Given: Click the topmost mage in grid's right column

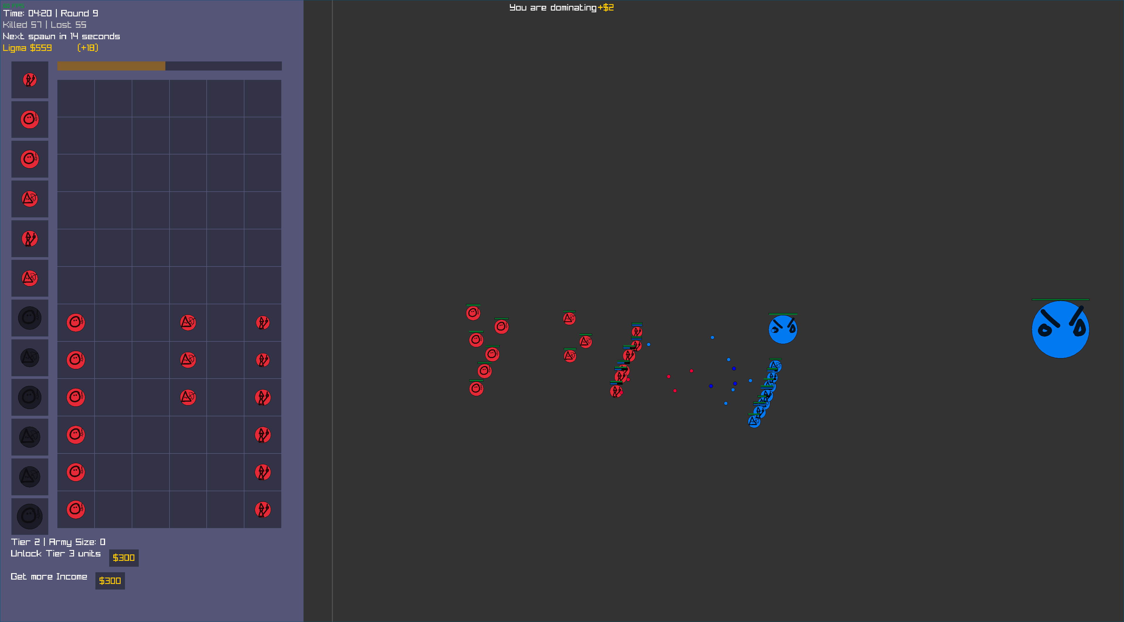Looking at the screenshot, I should coord(263,323).
